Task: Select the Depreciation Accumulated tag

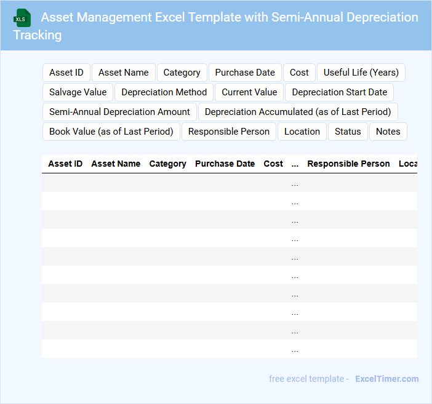Action: [x=298, y=112]
